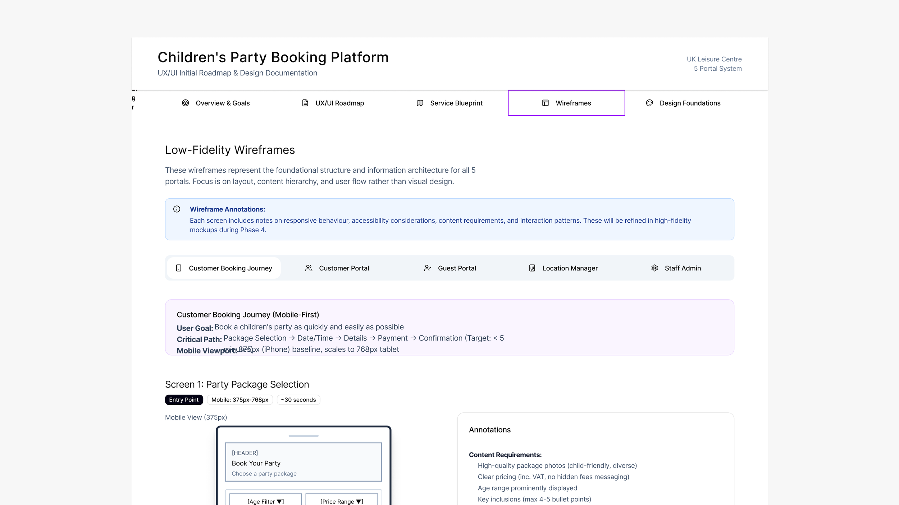View the Staff Admin wireframes
The height and width of the screenshot is (505, 899).
click(676, 268)
